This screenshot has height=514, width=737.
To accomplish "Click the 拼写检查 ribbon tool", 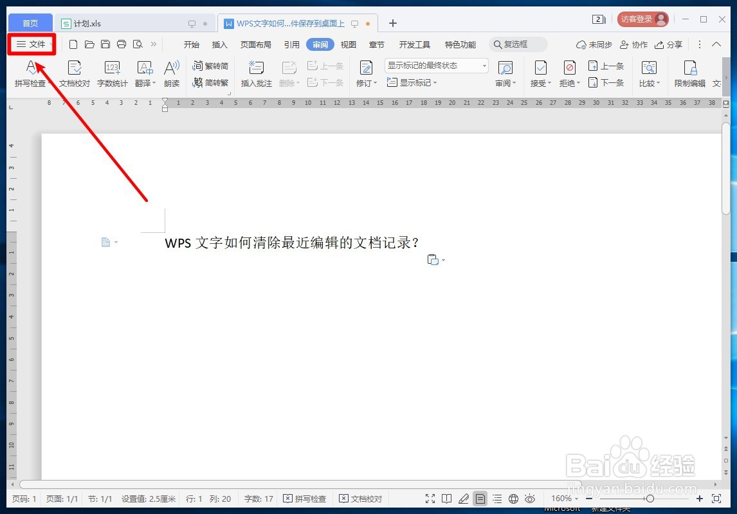I will tap(32, 74).
